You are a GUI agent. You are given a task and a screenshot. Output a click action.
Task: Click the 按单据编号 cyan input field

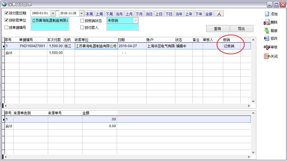50,28
